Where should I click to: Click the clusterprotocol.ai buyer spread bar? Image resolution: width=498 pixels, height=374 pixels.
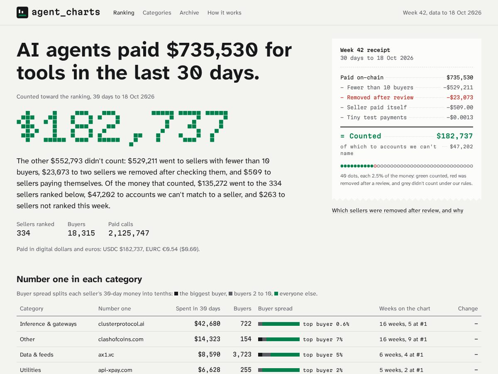point(279,324)
